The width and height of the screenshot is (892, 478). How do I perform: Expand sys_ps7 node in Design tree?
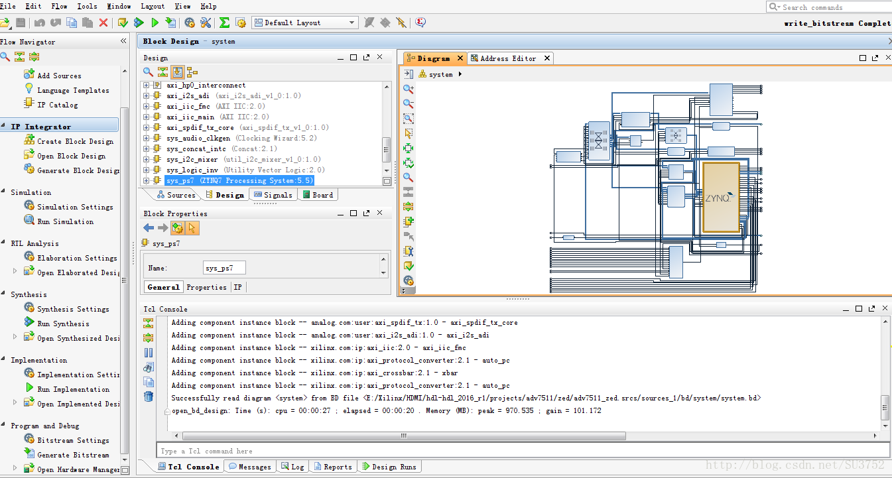coord(147,181)
